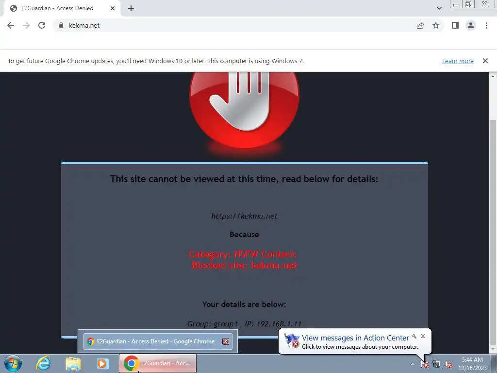Minimize the Chrome window
The width and height of the screenshot is (497, 373).
coord(456,4)
